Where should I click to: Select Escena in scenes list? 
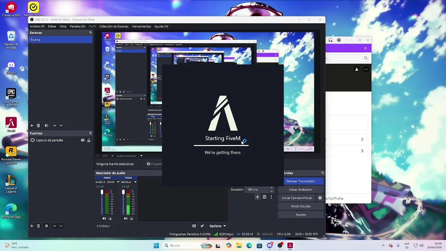[x=61, y=40]
